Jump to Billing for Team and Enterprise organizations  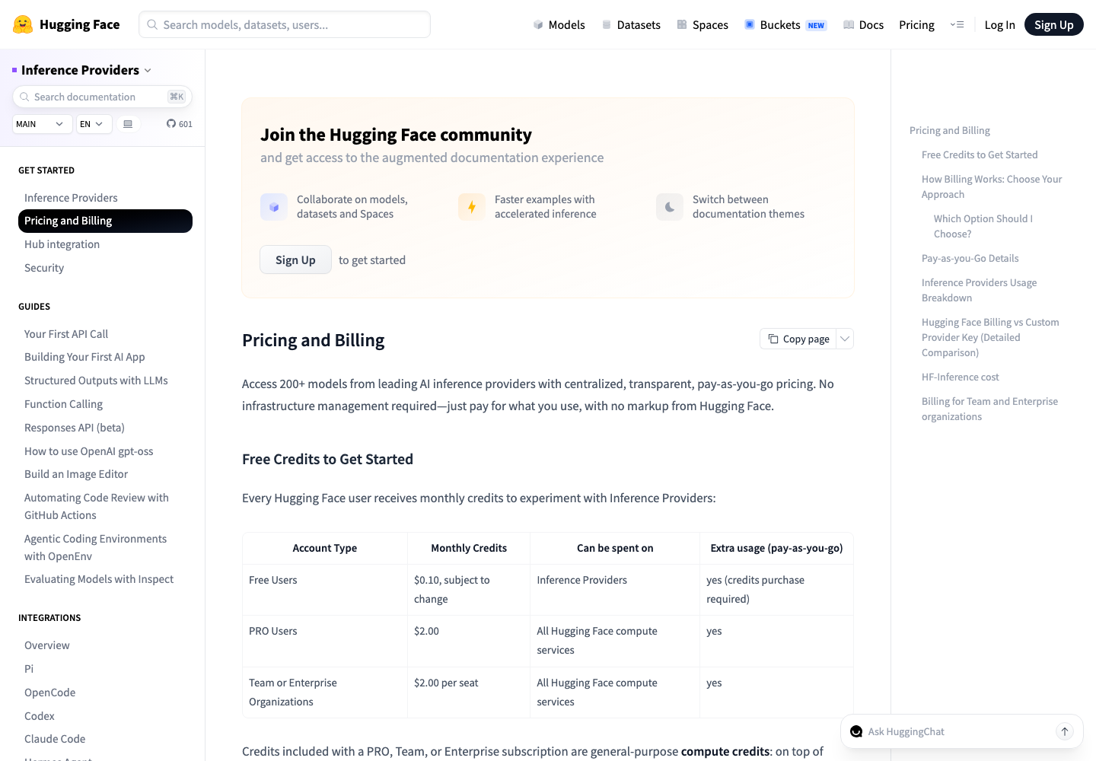[x=989, y=409]
